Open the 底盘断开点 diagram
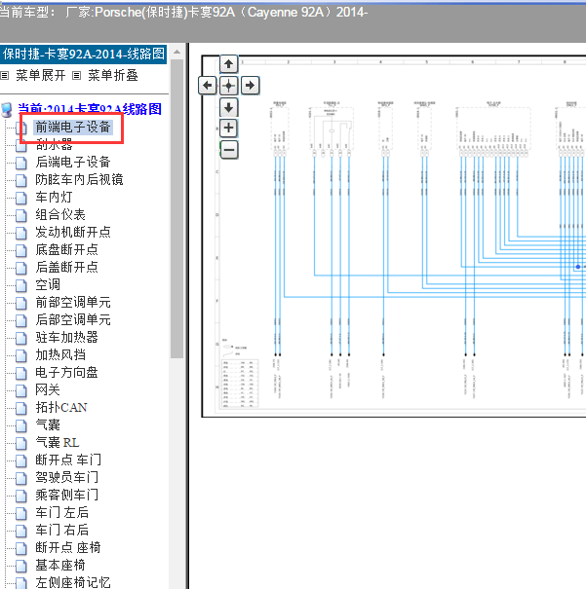Image resolution: width=586 pixels, height=589 pixels. point(66,249)
